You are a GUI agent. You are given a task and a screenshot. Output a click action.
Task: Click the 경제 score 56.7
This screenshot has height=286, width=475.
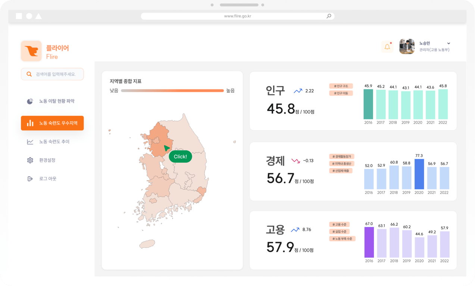click(x=280, y=179)
